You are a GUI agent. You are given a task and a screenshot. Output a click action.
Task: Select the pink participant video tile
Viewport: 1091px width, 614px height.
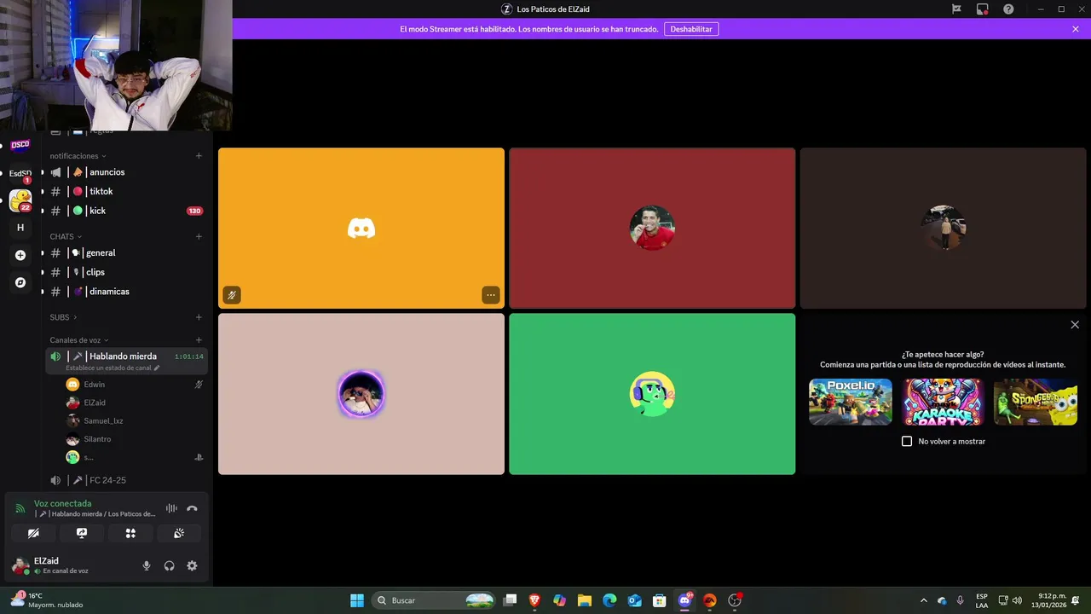361,394
